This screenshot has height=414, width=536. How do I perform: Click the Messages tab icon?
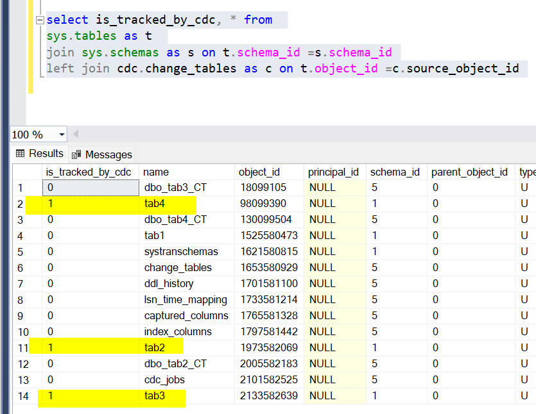pyautogui.click(x=76, y=155)
